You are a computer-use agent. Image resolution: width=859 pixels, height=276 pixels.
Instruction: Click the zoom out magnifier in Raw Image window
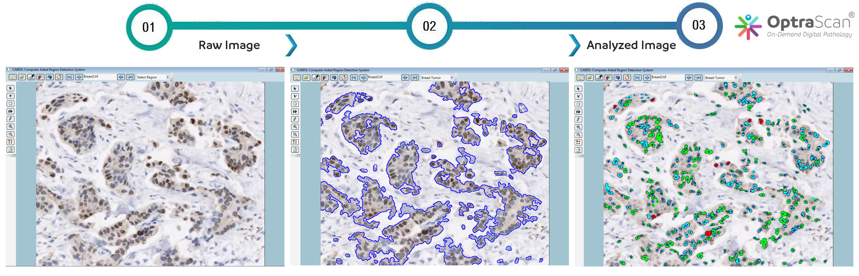11,134
